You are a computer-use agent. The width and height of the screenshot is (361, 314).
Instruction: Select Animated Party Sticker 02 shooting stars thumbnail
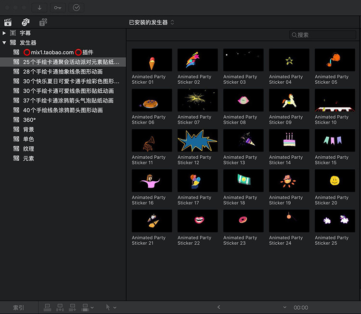197,60
